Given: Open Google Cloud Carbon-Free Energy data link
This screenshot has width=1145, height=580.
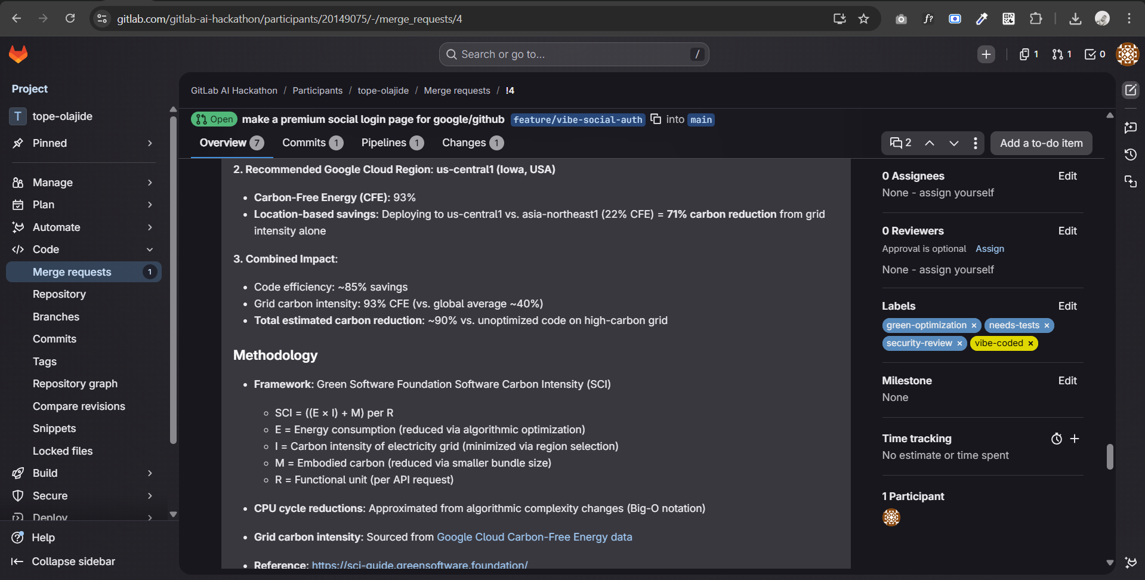Looking at the screenshot, I should click(x=534, y=537).
